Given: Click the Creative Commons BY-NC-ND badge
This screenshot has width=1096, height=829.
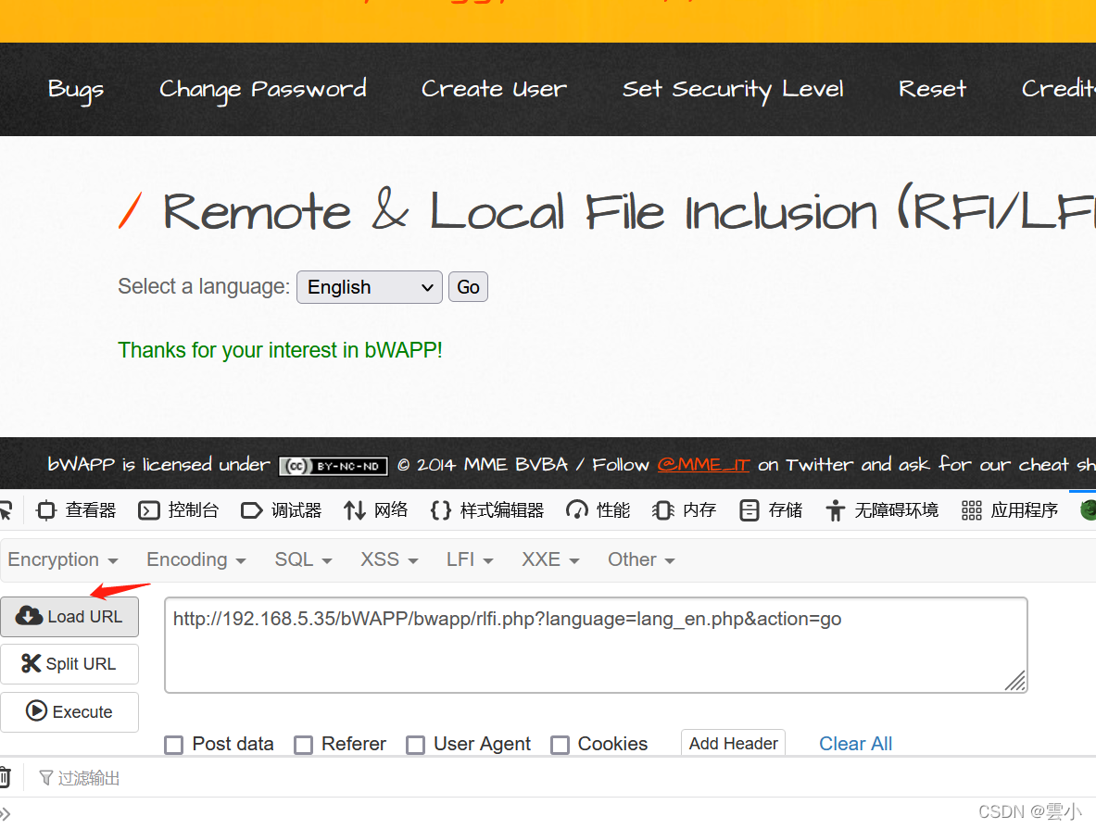Looking at the screenshot, I should [334, 466].
